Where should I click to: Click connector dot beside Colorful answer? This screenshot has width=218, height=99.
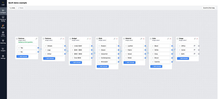[172, 62]
